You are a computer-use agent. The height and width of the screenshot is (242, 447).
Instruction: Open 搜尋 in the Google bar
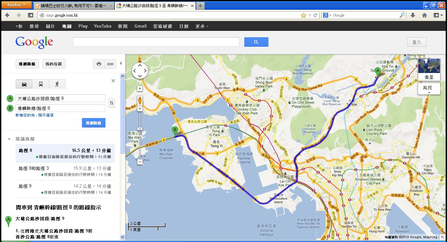coord(34,26)
